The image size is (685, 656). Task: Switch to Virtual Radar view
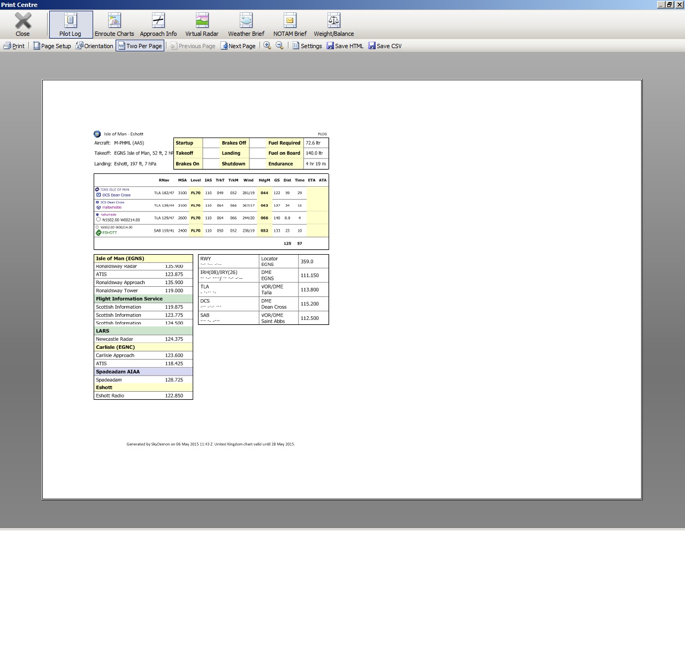[202, 25]
